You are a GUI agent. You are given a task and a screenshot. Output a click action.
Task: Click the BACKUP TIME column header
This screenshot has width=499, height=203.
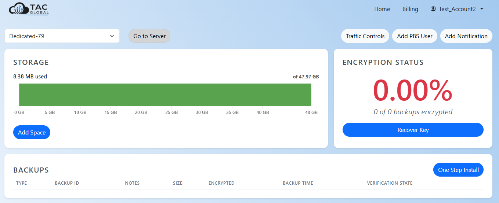pyautogui.click(x=298, y=183)
